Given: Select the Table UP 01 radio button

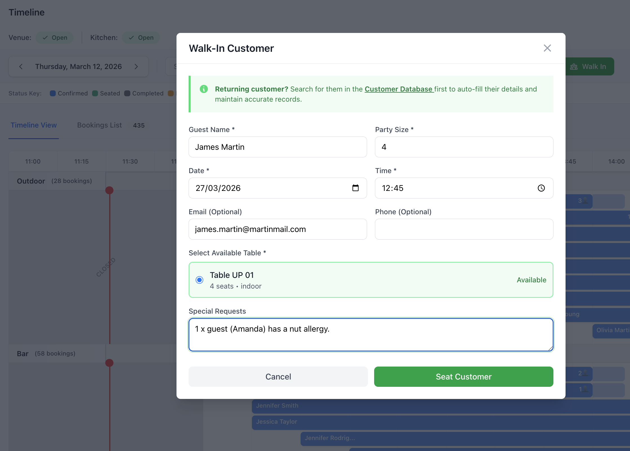Looking at the screenshot, I should click(x=199, y=280).
